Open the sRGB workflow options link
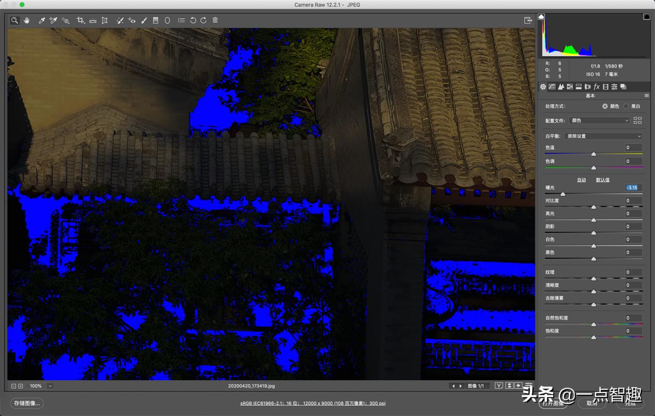655x416 pixels. [313, 403]
